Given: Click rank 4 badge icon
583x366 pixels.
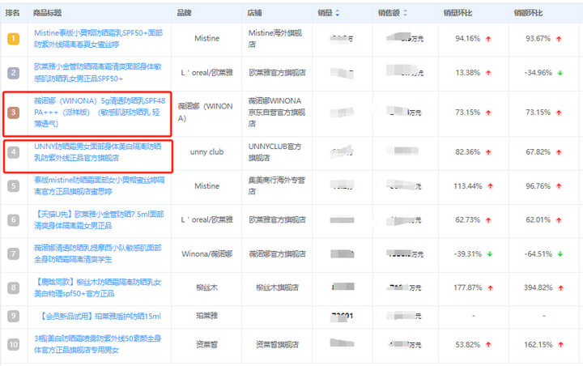Looking at the screenshot, I should click(x=14, y=152).
